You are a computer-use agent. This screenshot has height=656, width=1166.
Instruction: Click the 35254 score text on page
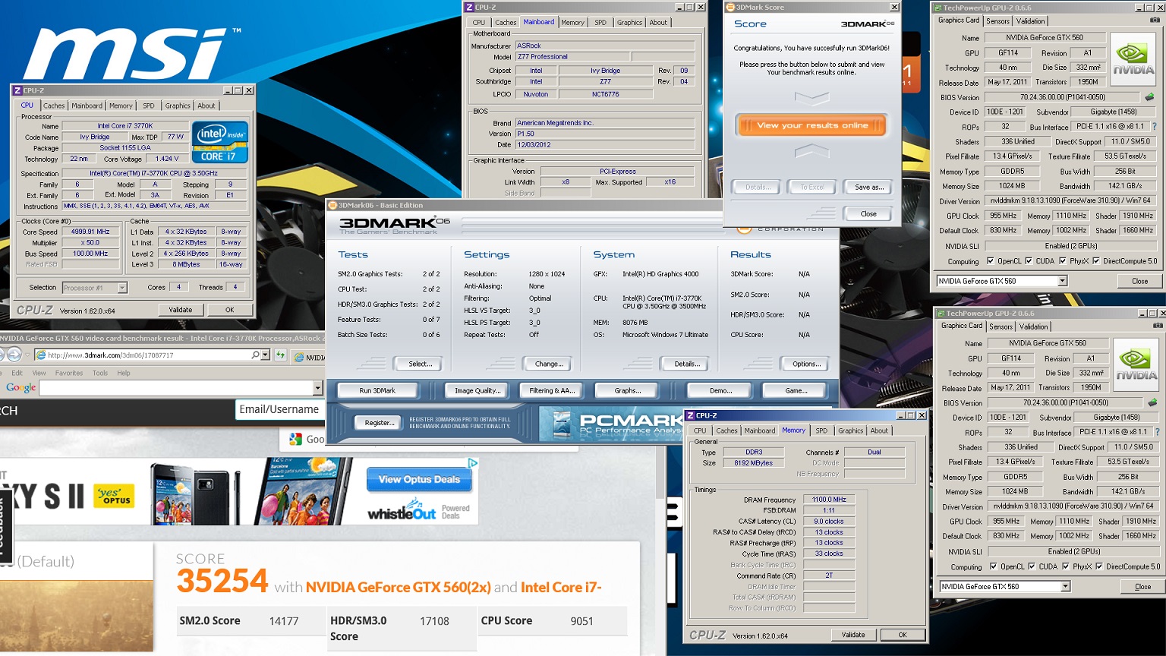pyautogui.click(x=222, y=582)
